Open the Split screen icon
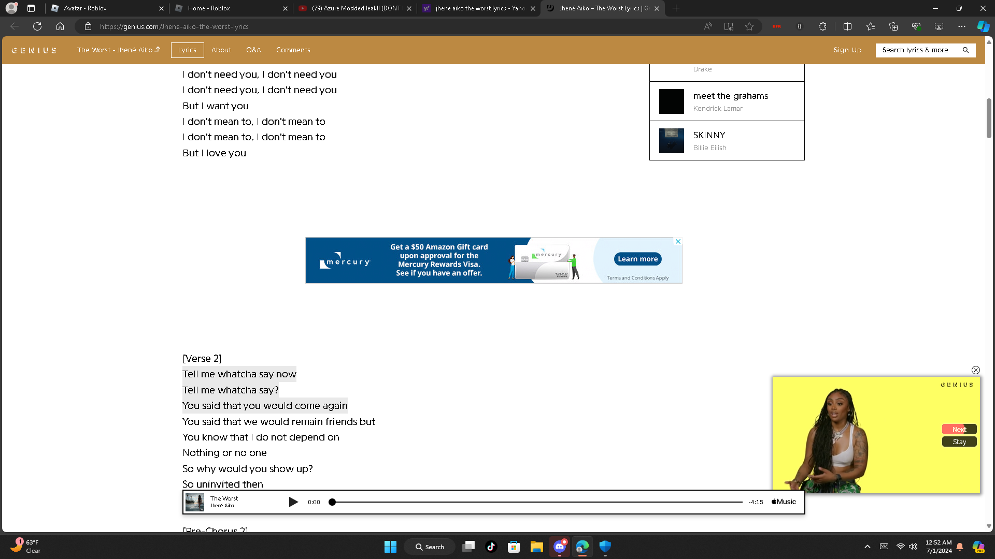Image resolution: width=995 pixels, height=559 pixels. tap(848, 26)
